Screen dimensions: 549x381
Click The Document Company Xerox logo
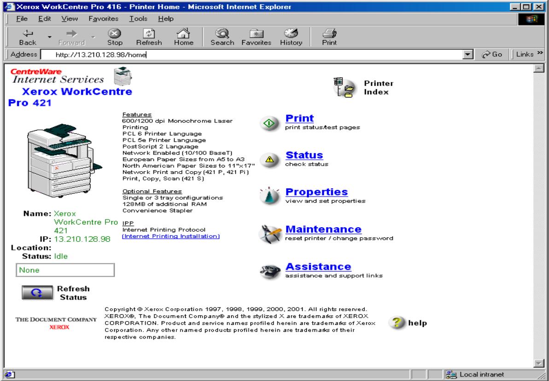point(56,323)
